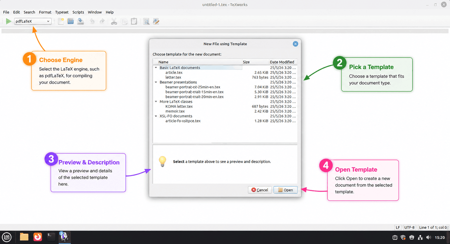Select the Basic LaTeX documents folder label

[180, 68]
